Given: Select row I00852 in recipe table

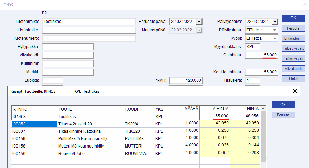Looking at the screenshot, I should tap(34, 123).
